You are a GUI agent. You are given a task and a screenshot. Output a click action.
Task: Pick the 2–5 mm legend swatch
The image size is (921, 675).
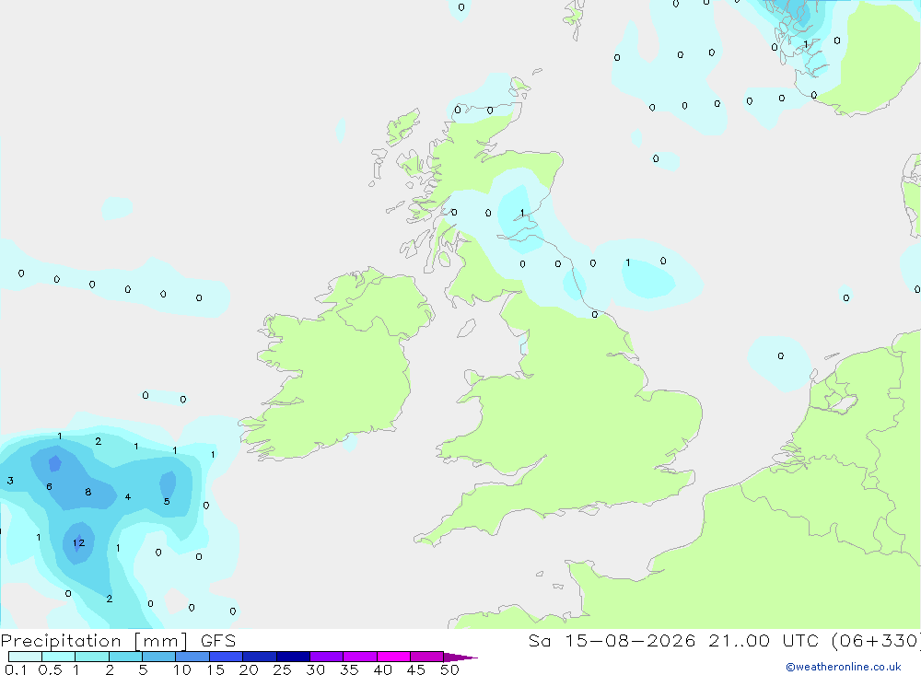coord(125,657)
